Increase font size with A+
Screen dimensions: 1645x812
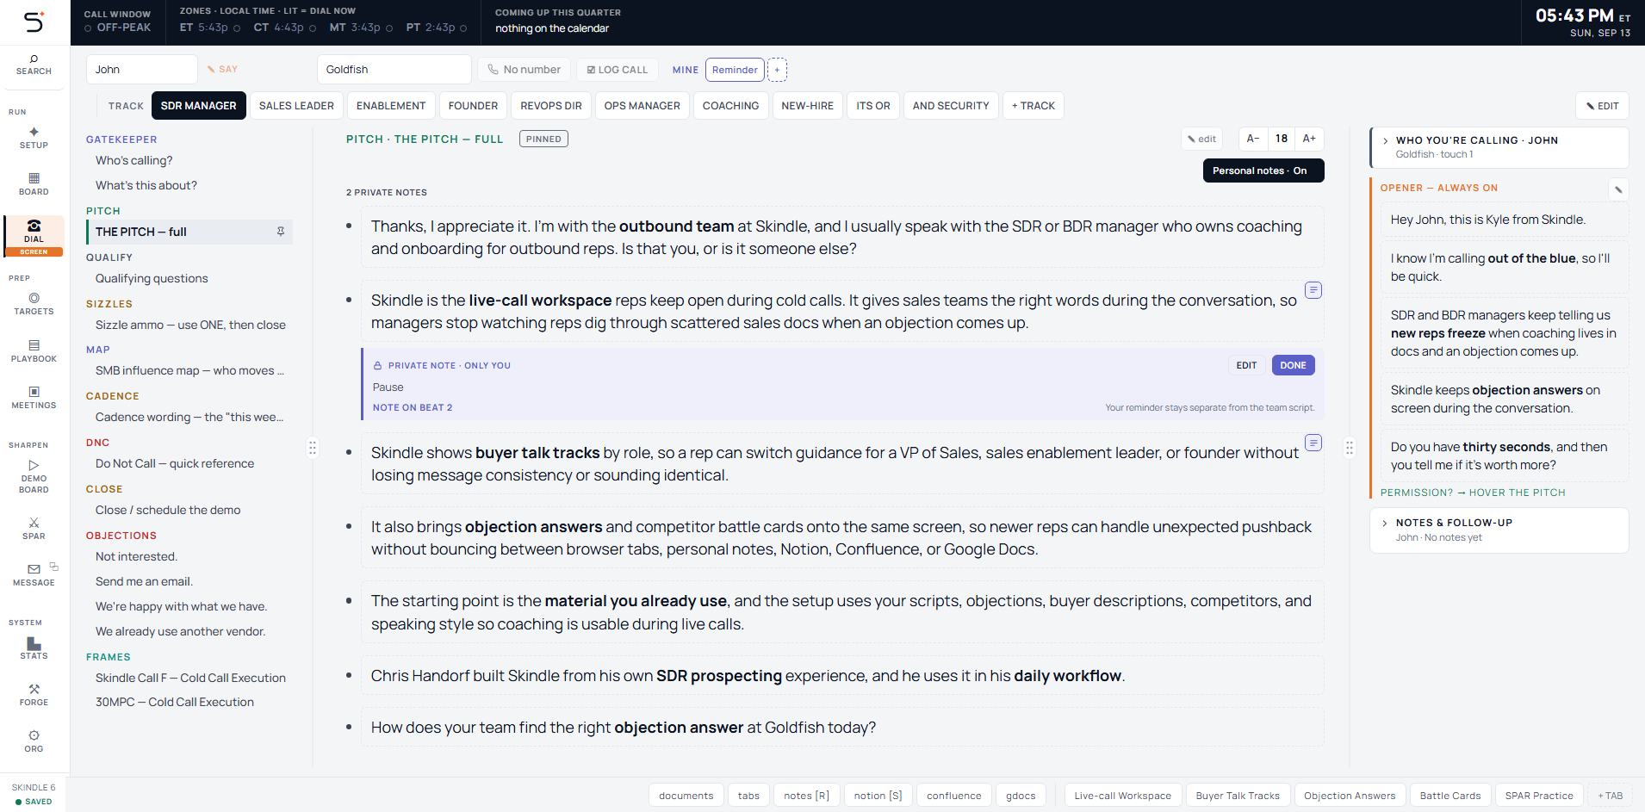[x=1309, y=139]
